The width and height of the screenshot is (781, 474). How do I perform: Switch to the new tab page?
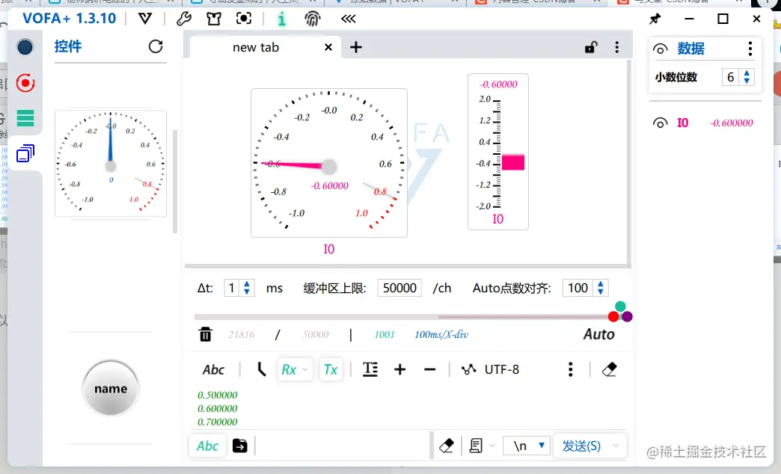(x=254, y=46)
